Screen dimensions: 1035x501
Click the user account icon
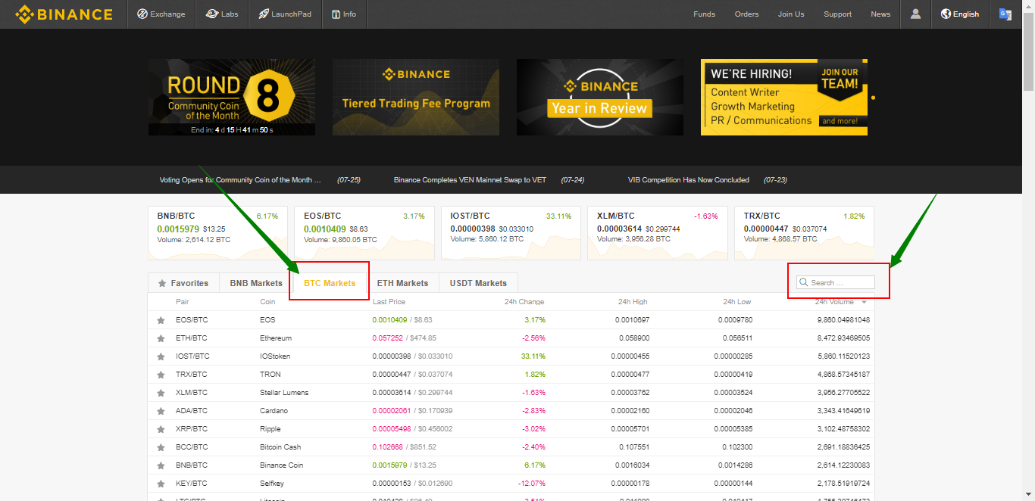(915, 14)
